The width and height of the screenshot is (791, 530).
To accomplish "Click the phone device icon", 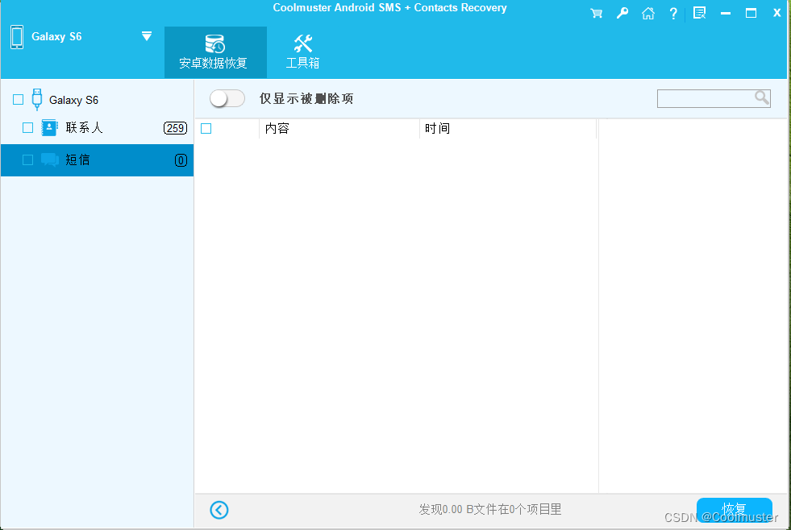I will [x=17, y=37].
